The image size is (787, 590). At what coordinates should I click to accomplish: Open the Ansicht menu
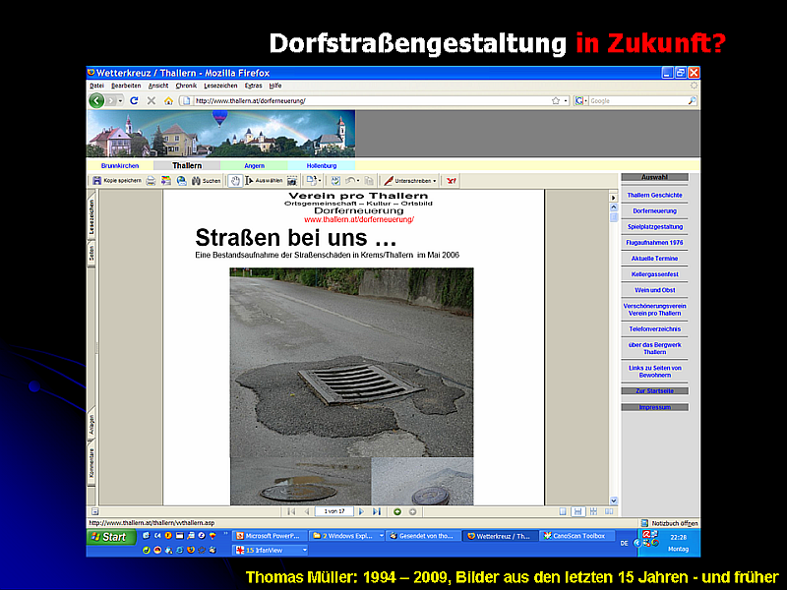pyautogui.click(x=158, y=86)
